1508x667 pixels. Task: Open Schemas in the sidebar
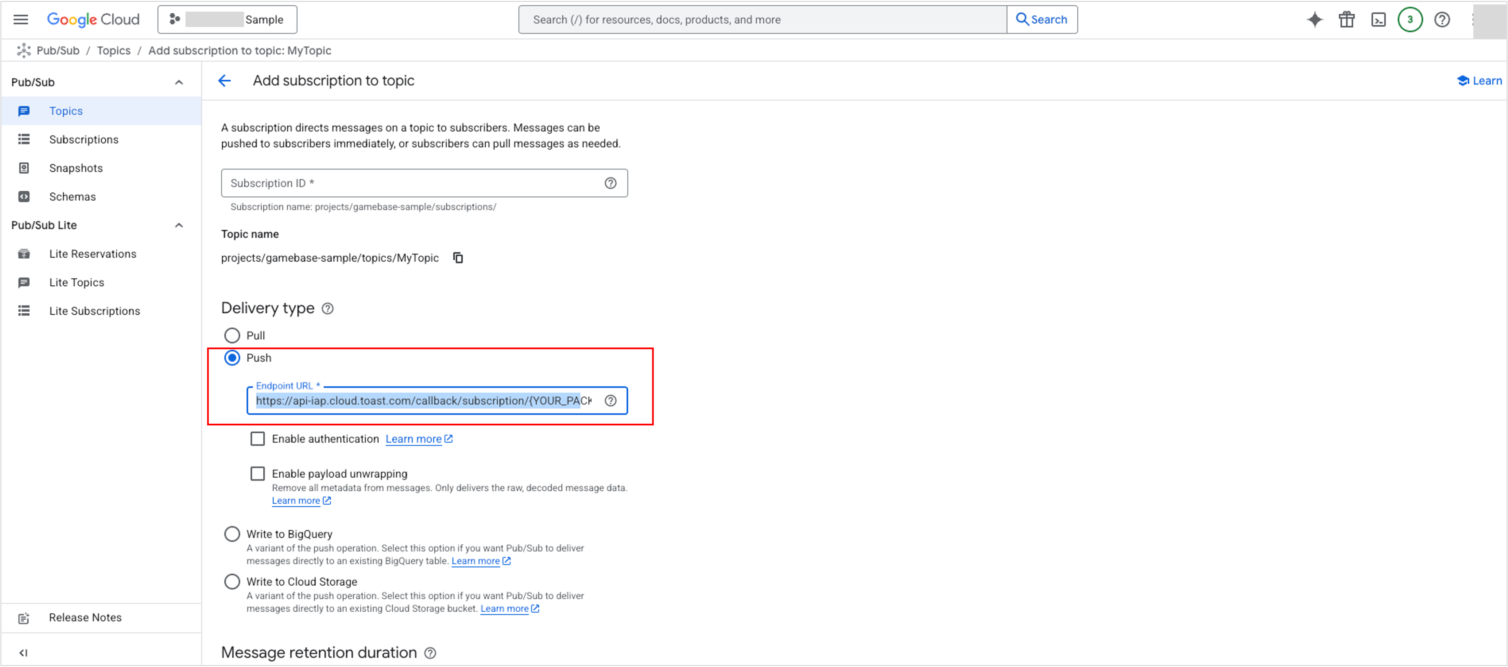pyautogui.click(x=101, y=197)
